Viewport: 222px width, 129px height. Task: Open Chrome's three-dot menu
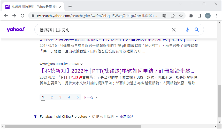[216, 16]
